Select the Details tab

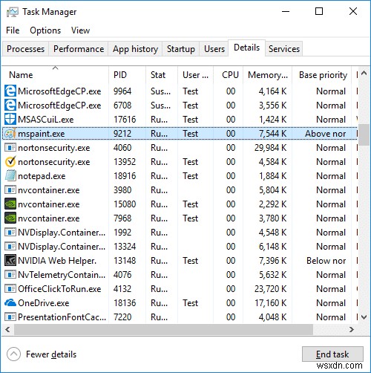tap(246, 48)
